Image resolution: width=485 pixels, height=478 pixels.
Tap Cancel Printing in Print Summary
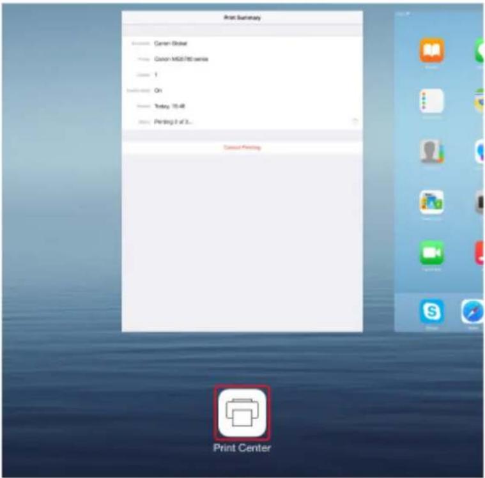coord(242,147)
